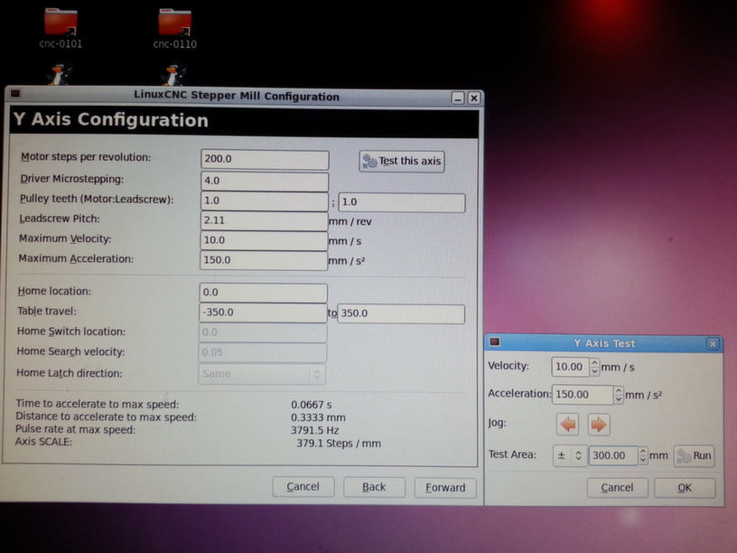Open the Y Axis Test window menu icon
The image size is (737, 553).
pyautogui.click(x=494, y=342)
